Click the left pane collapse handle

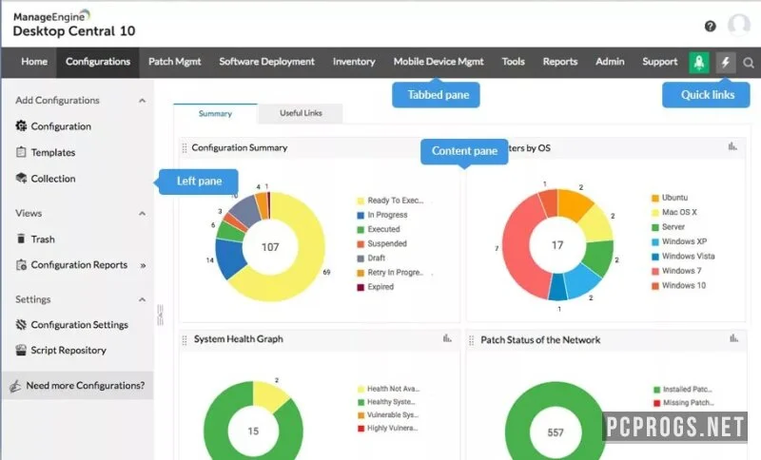(160, 316)
